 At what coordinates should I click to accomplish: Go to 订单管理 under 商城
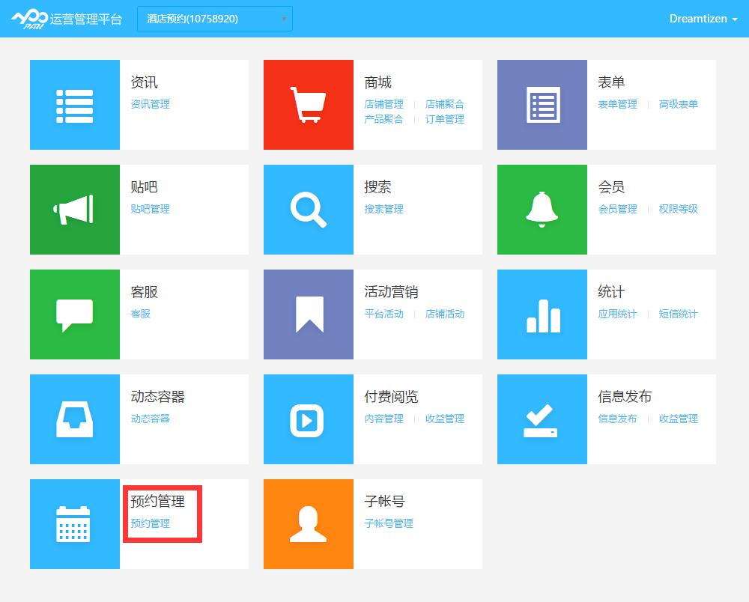click(445, 119)
